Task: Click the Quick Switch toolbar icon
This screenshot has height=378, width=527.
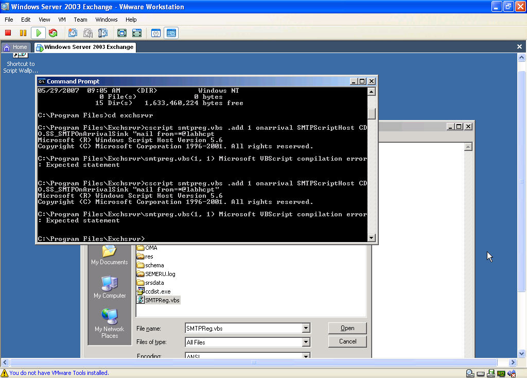Action: (137, 33)
